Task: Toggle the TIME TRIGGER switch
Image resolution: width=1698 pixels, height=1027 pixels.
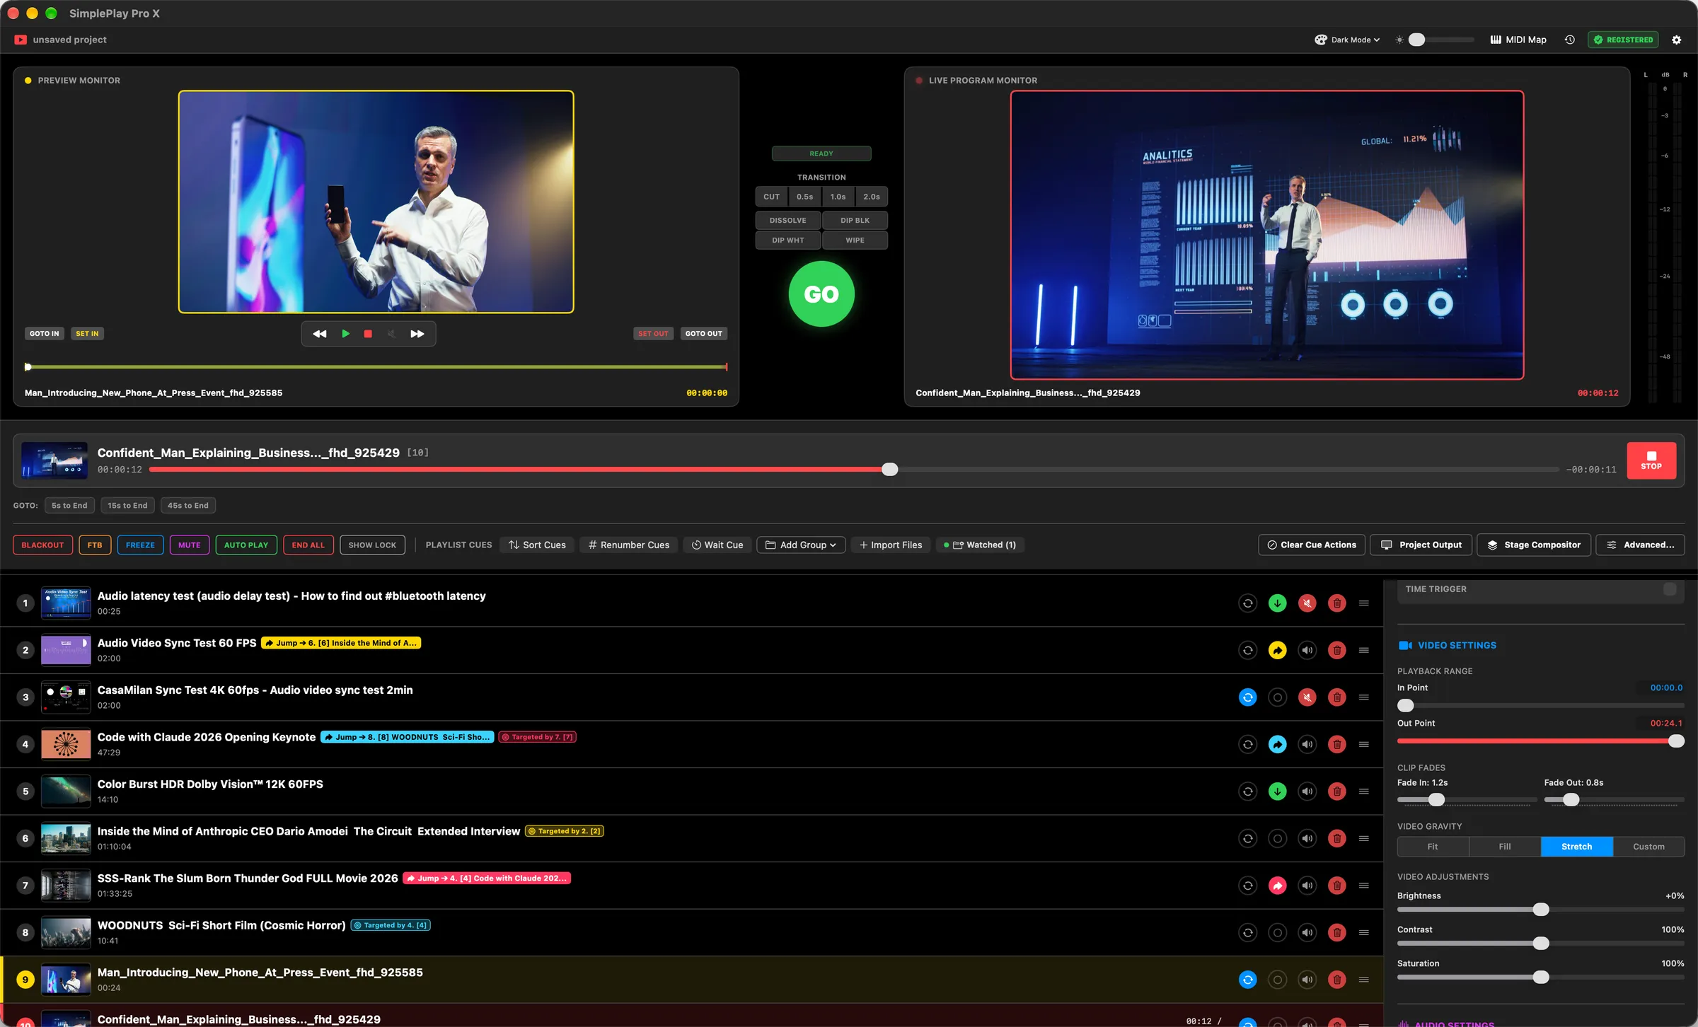Action: [x=1670, y=589]
